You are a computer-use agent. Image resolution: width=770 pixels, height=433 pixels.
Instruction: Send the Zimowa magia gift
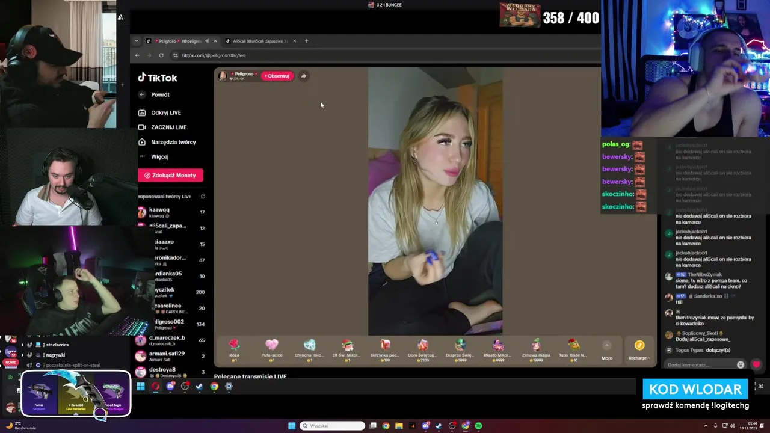pyautogui.click(x=536, y=349)
